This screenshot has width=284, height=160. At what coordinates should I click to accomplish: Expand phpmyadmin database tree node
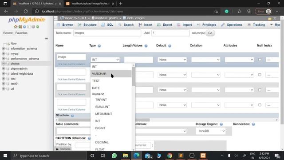[4, 68]
